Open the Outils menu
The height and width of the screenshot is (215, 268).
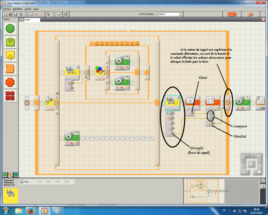[28, 9]
